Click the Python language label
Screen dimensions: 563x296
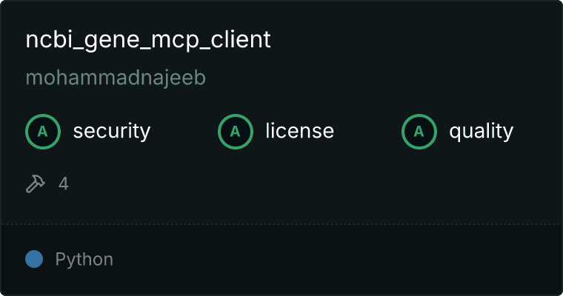tap(84, 259)
